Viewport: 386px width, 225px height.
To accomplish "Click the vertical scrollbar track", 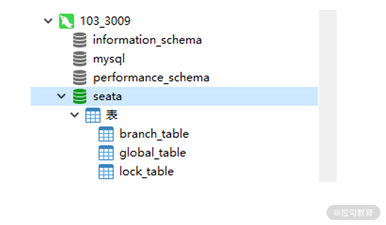I will point(328,96).
